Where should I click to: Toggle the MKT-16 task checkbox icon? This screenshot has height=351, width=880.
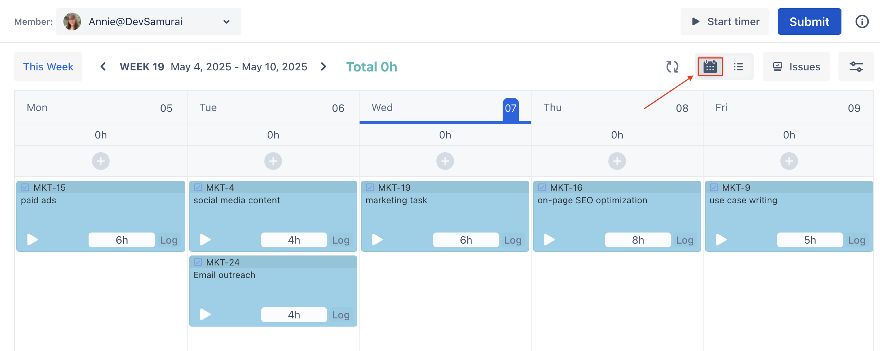coord(542,187)
